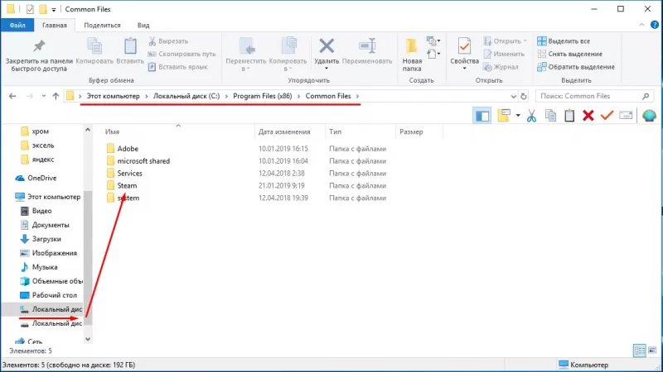
Task: Go to Этот компьютер in the breadcrumb
Action: pyautogui.click(x=113, y=96)
